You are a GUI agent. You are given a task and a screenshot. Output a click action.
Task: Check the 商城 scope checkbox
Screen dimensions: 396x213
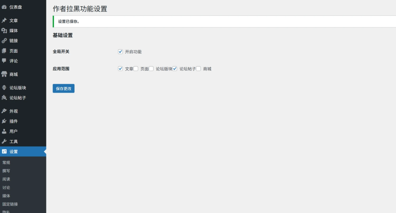[x=198, y=69]
